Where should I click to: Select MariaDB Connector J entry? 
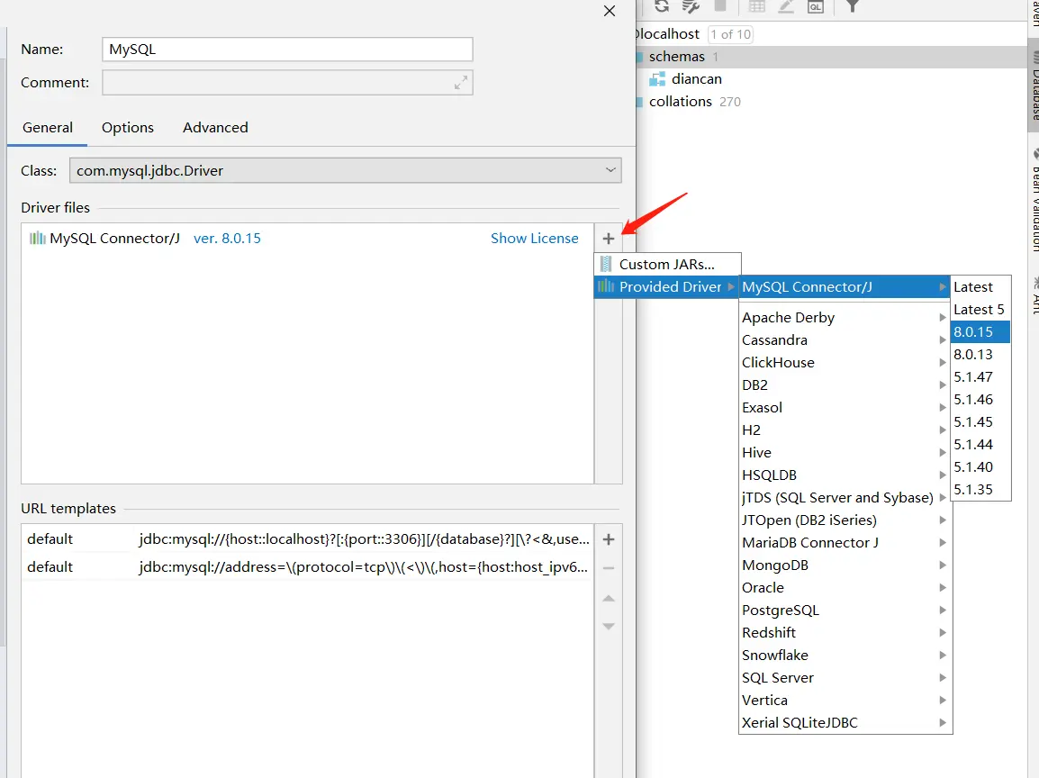pyautogui.click(x=845, y=543)
